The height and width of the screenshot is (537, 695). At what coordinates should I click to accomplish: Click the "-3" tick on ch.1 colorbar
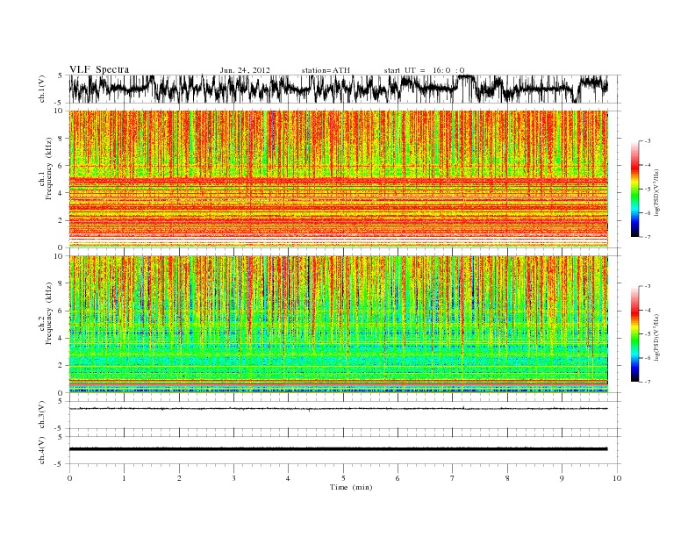click(648, 141)
